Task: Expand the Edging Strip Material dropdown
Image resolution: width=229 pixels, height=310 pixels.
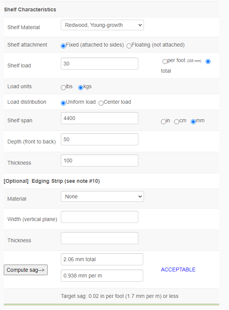Action: [102, 197]
